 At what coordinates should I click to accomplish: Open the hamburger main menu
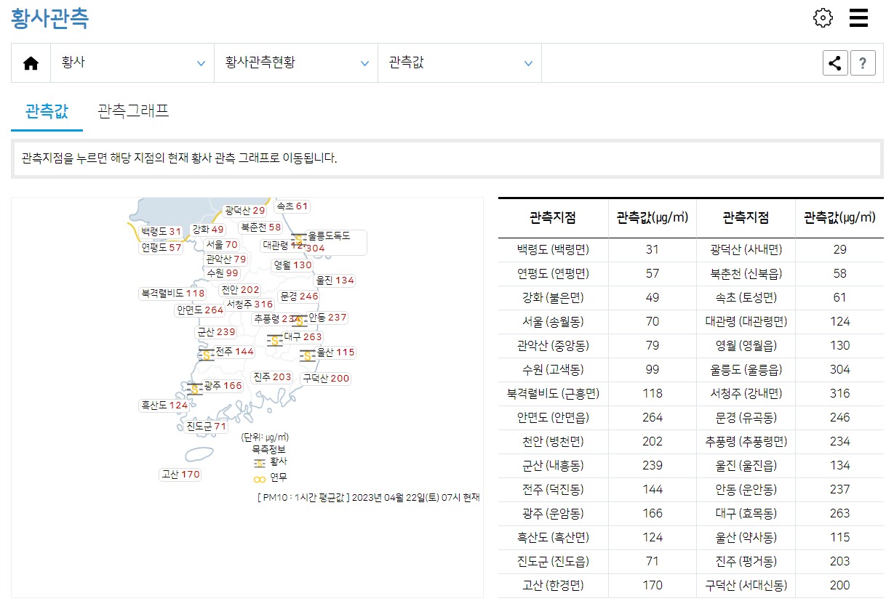tap(859, 18)
